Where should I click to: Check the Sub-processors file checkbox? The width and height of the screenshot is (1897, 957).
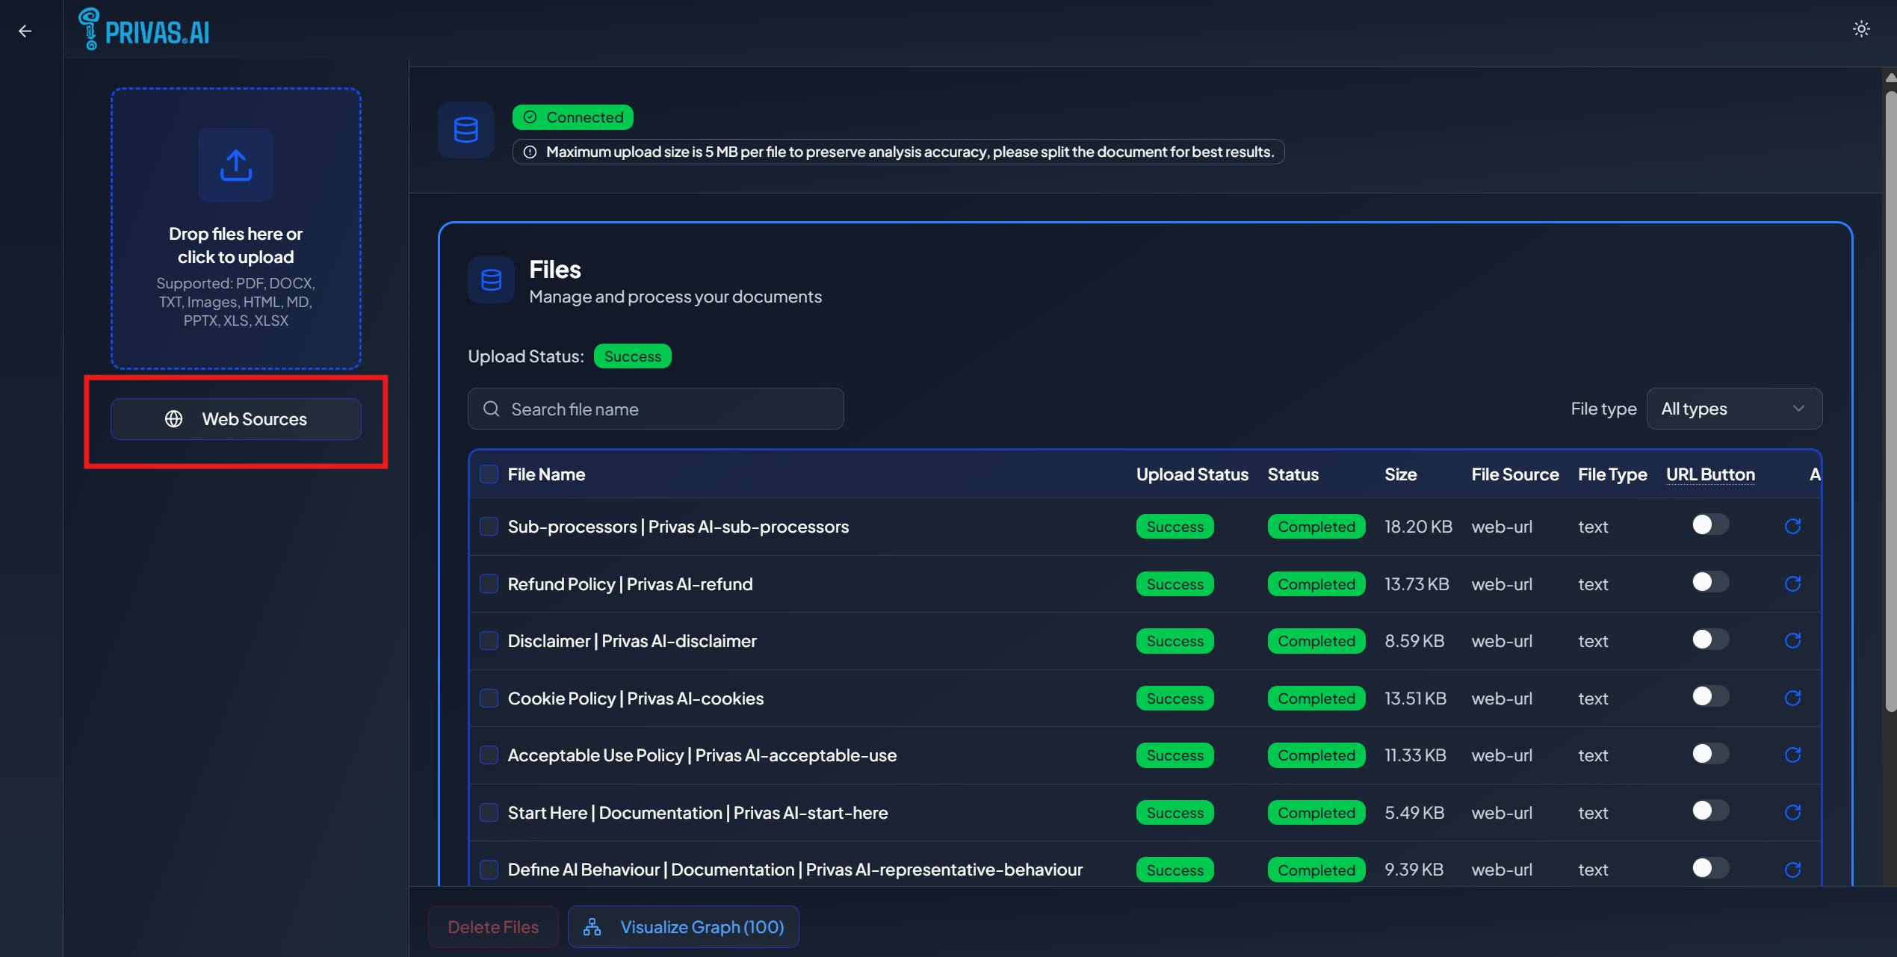(x=489, y=526)
